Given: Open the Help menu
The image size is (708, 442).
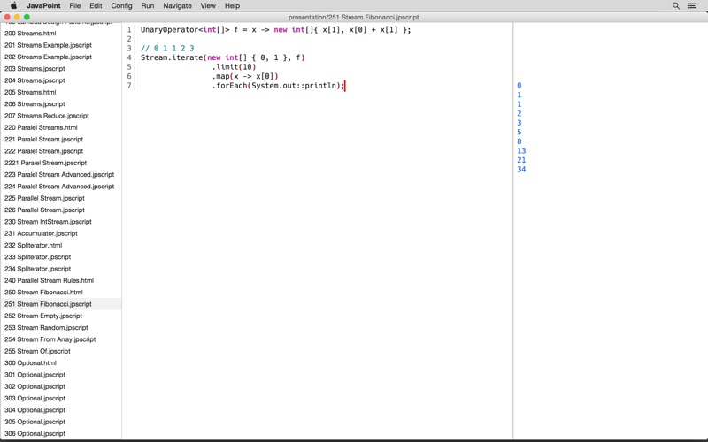Looking at the screenshot, I should pos(232,6).
